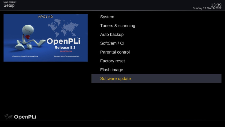Click the forums.openpli.org support link
This screenshot has height=127, width=225.
point(67,56)
